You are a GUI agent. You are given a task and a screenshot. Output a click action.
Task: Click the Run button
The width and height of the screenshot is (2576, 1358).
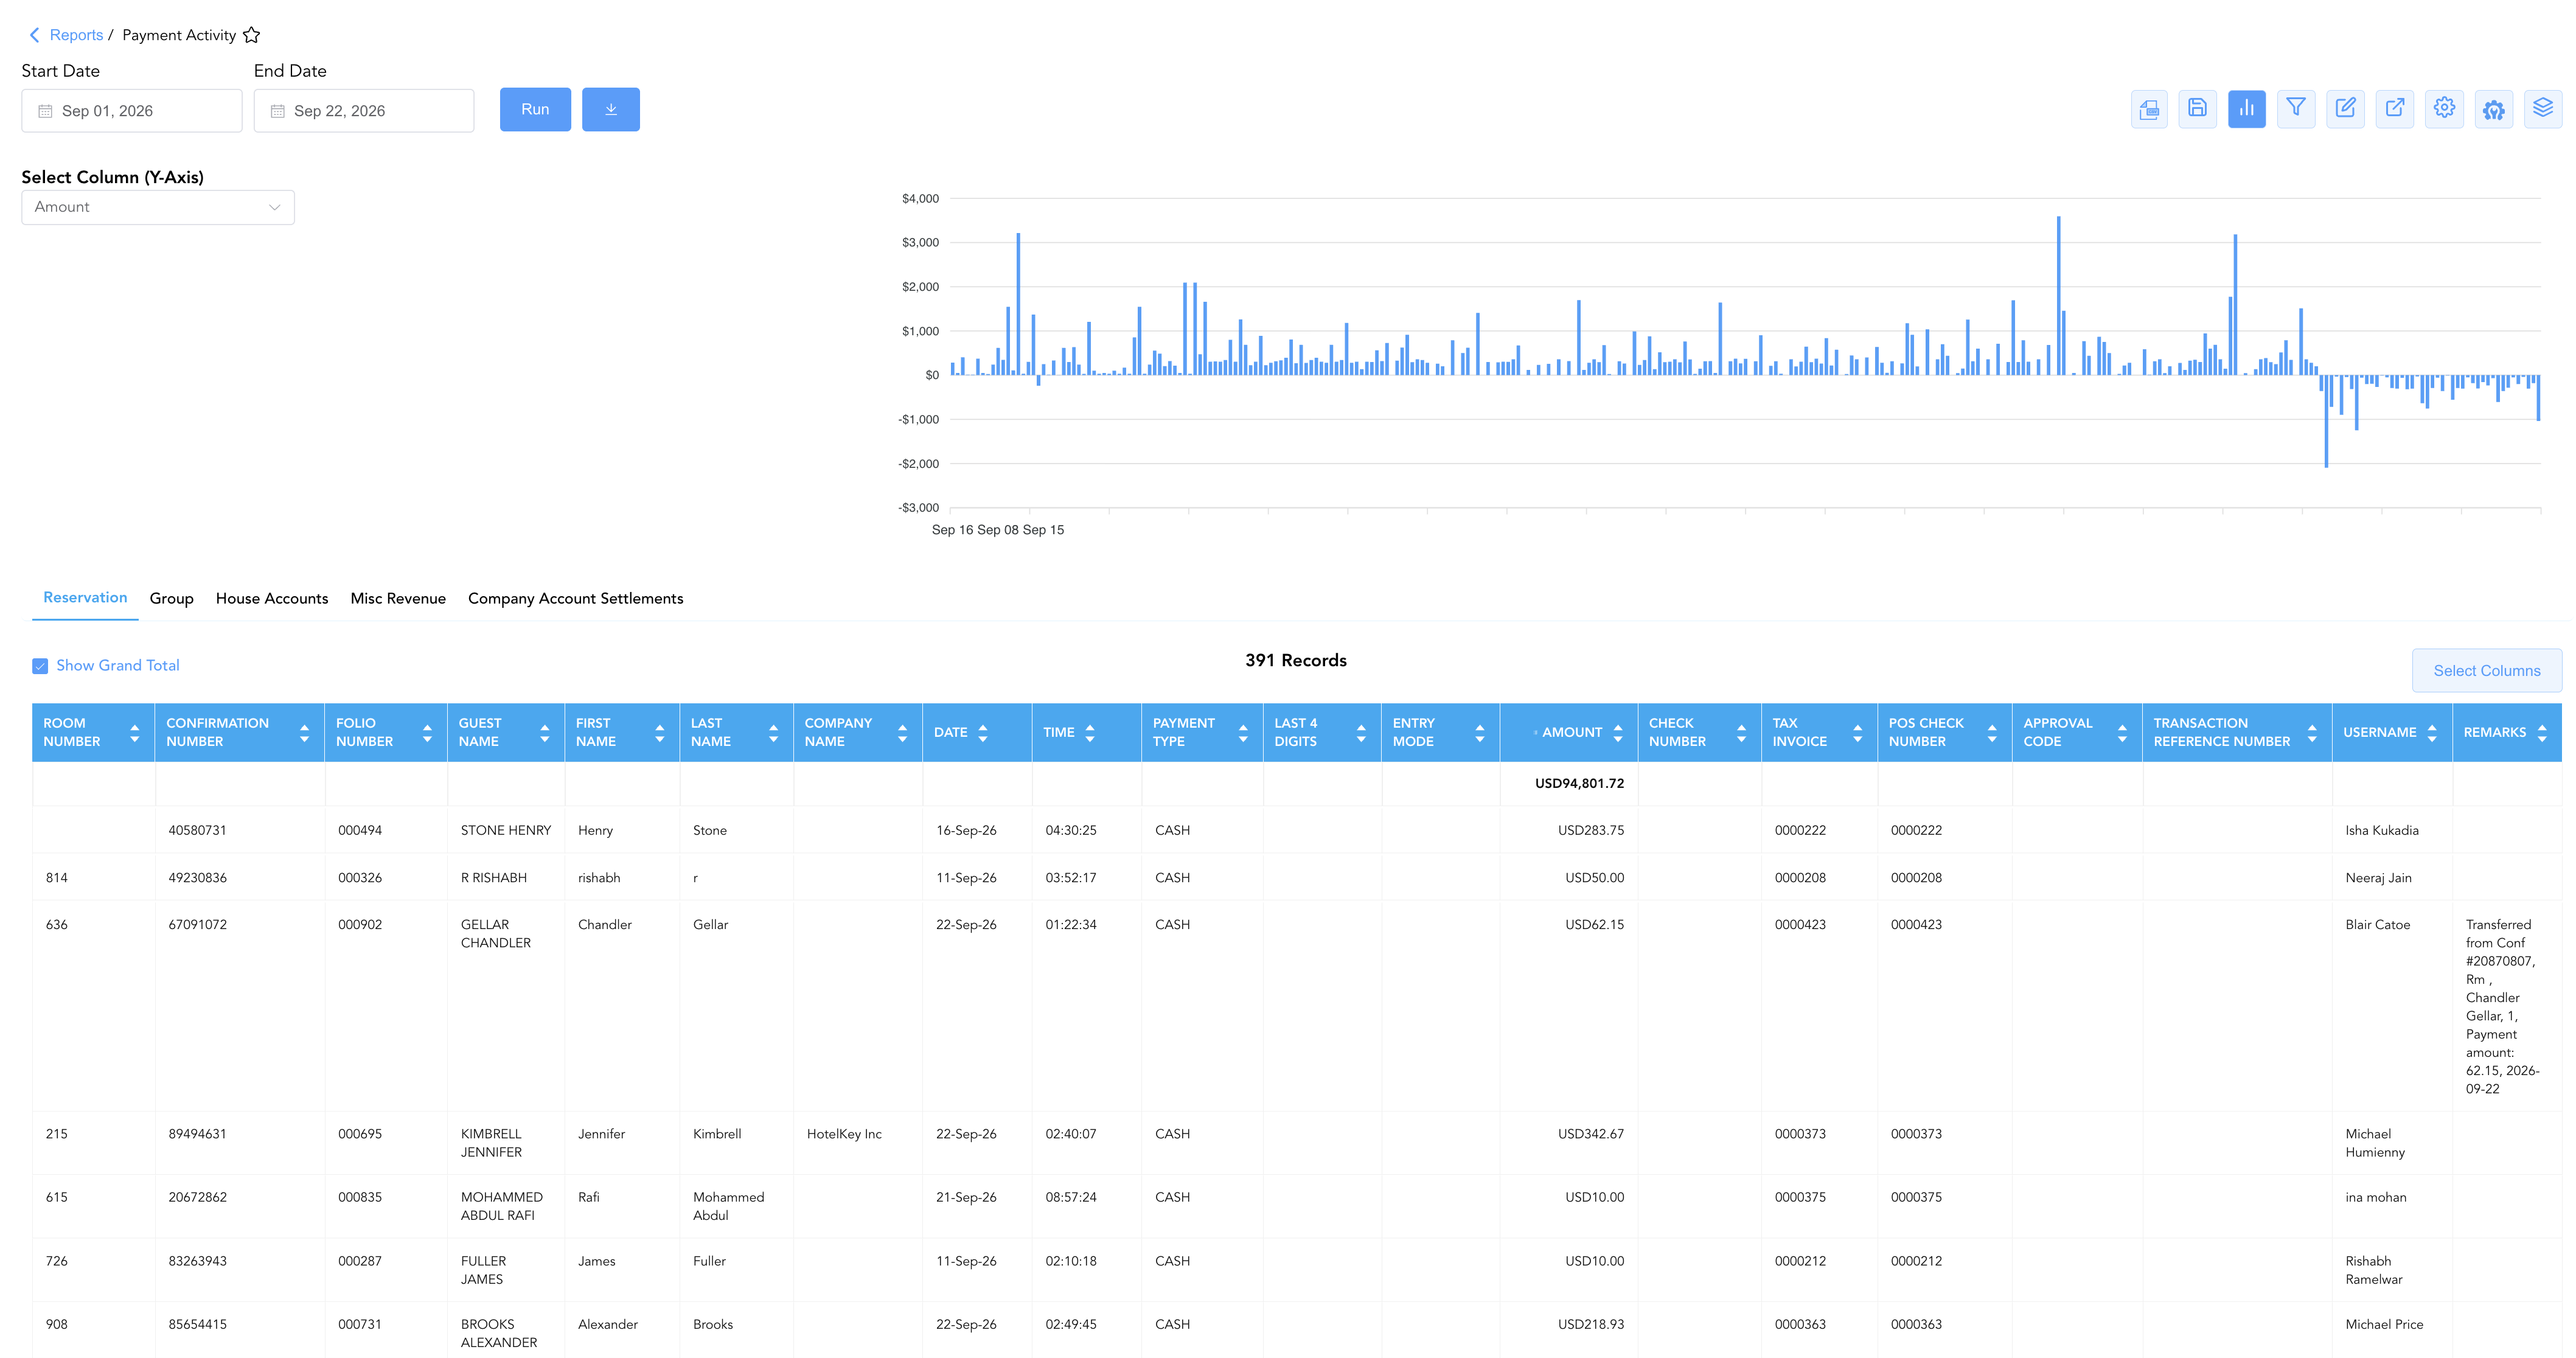[x=535, y=109]
